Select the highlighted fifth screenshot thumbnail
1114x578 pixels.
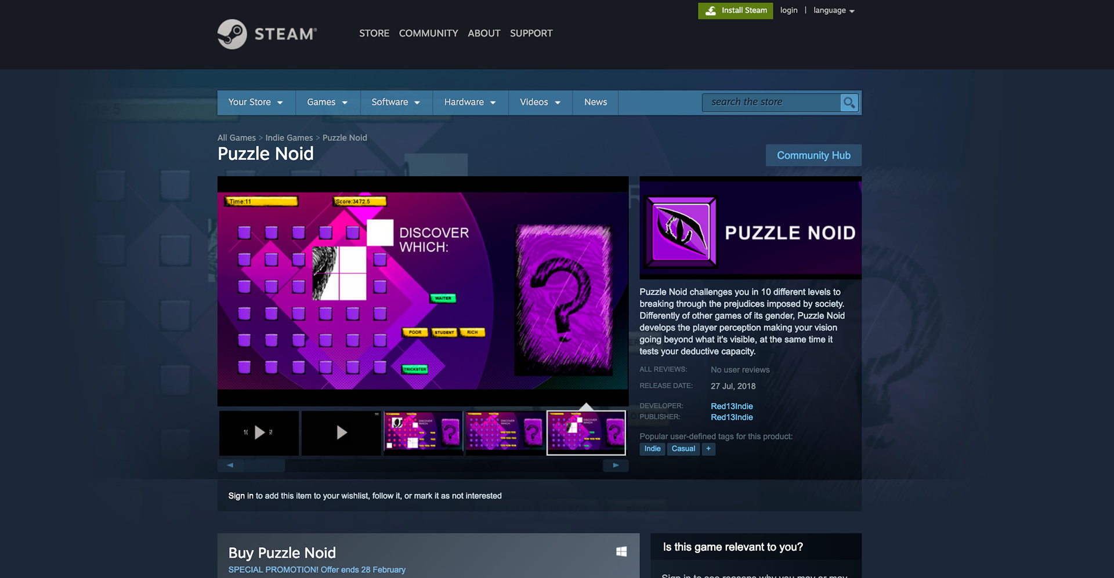[x=587, y=432]
